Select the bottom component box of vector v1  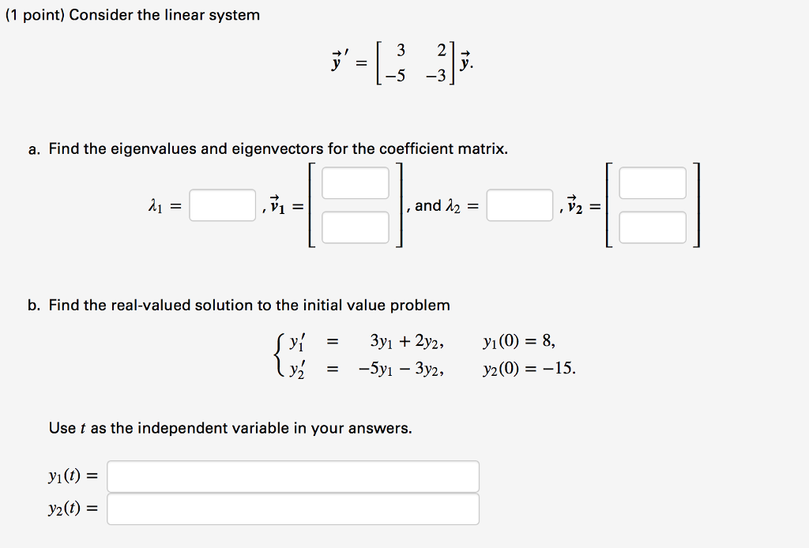click(x=355, y=228)
